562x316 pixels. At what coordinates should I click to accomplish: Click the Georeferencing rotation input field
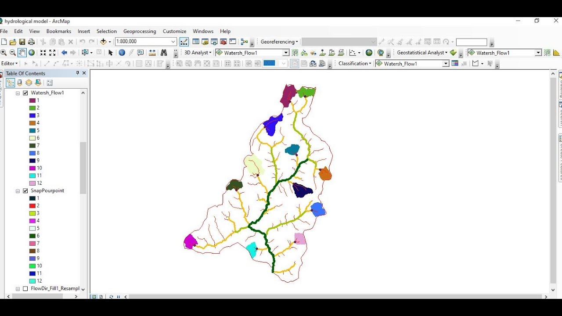(472, 42)
